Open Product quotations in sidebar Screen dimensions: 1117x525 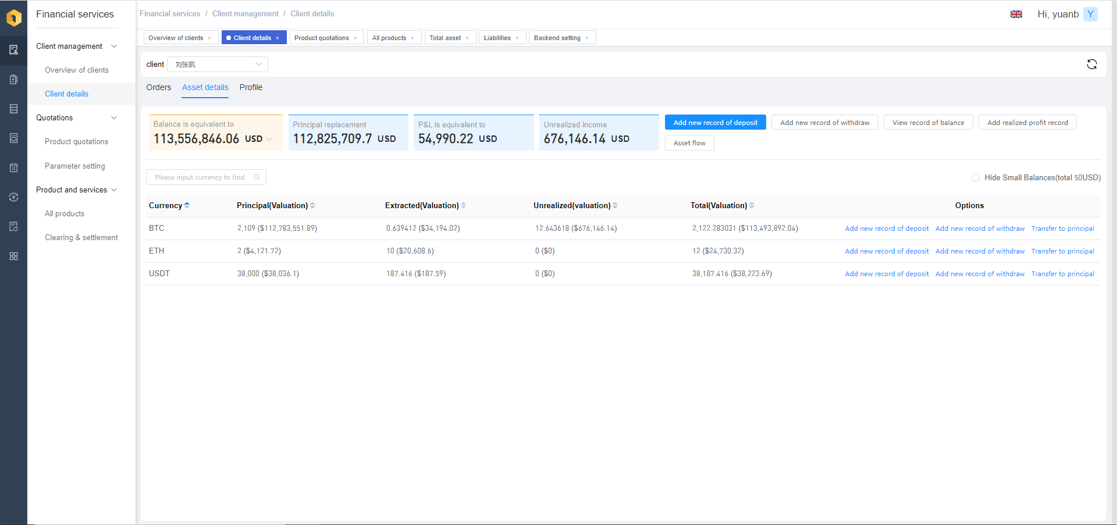[x=77, y=142]
